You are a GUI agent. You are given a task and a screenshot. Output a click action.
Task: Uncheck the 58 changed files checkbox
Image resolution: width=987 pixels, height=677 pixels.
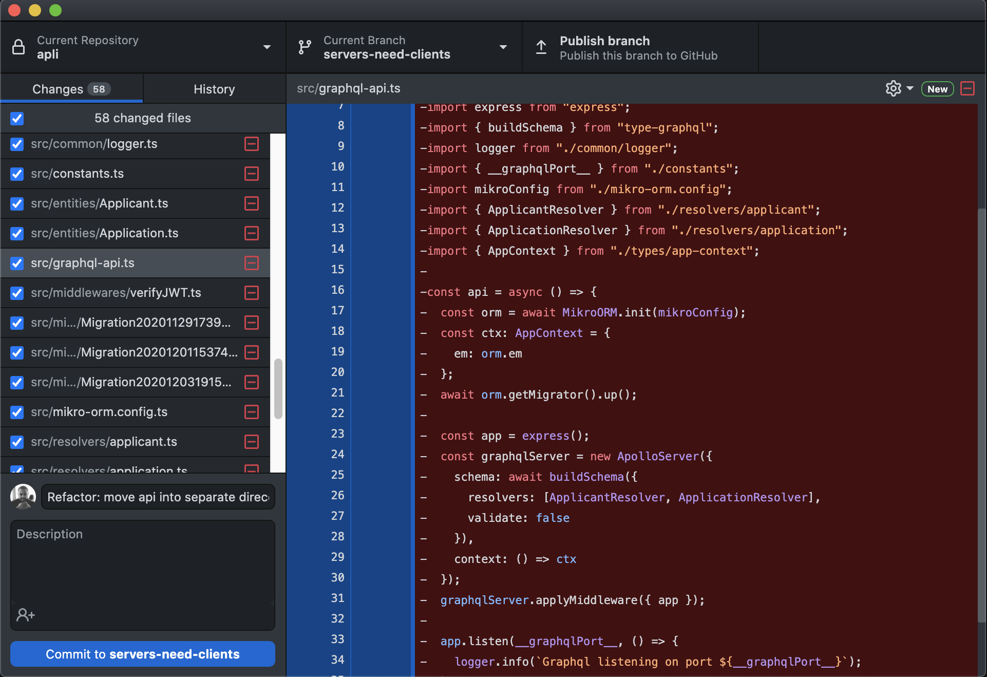17,118
